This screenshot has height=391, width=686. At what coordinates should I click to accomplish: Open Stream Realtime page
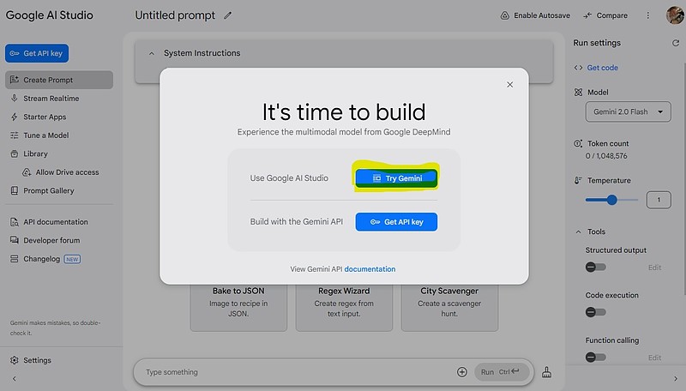point(59,99)
